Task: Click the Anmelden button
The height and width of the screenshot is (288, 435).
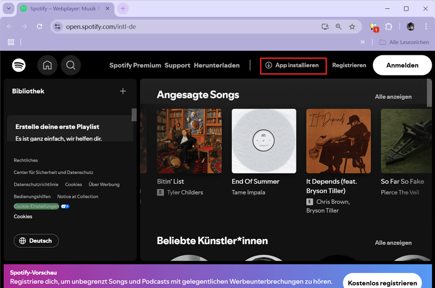Action: pyautogui.click(x=402, y=65)
